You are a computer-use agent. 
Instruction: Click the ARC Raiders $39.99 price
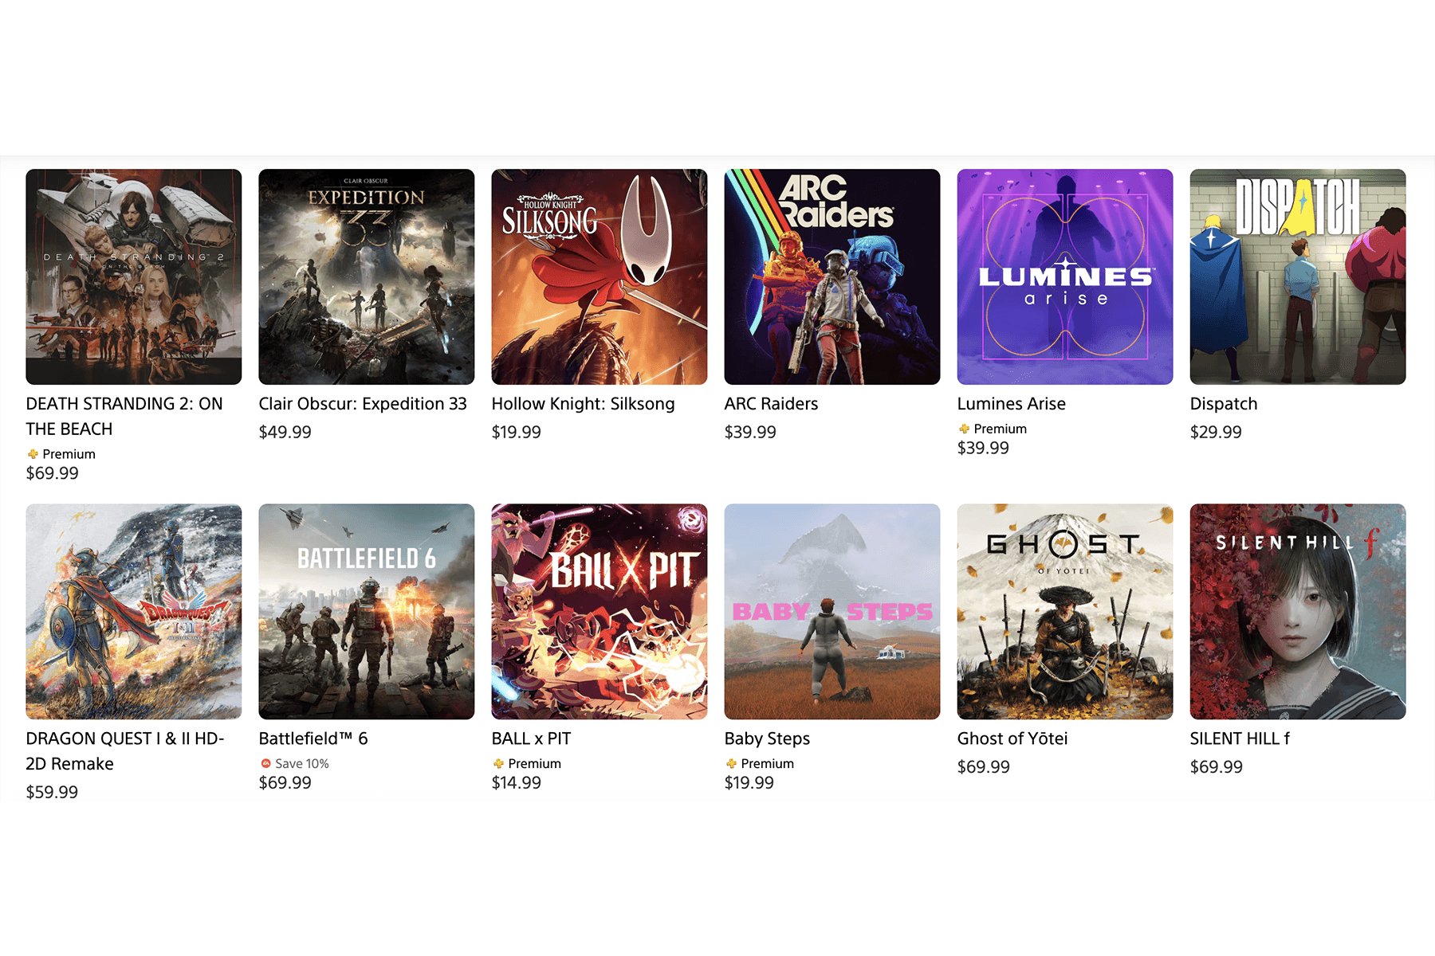[750, 432]
